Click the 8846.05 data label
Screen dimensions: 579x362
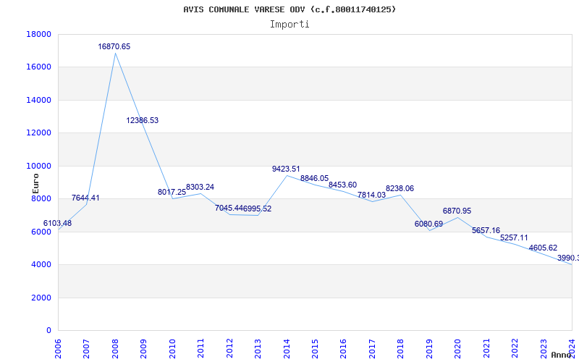click(x=314, y=179)
